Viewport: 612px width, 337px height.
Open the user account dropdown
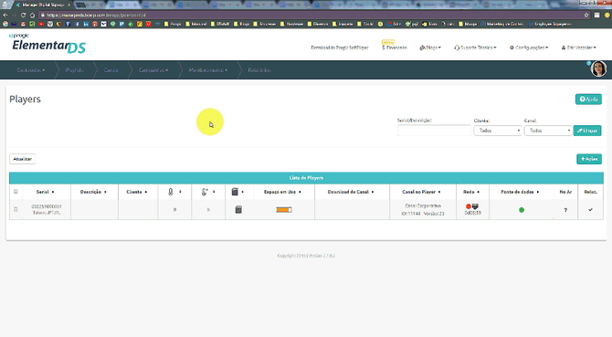tap(579, 47)
